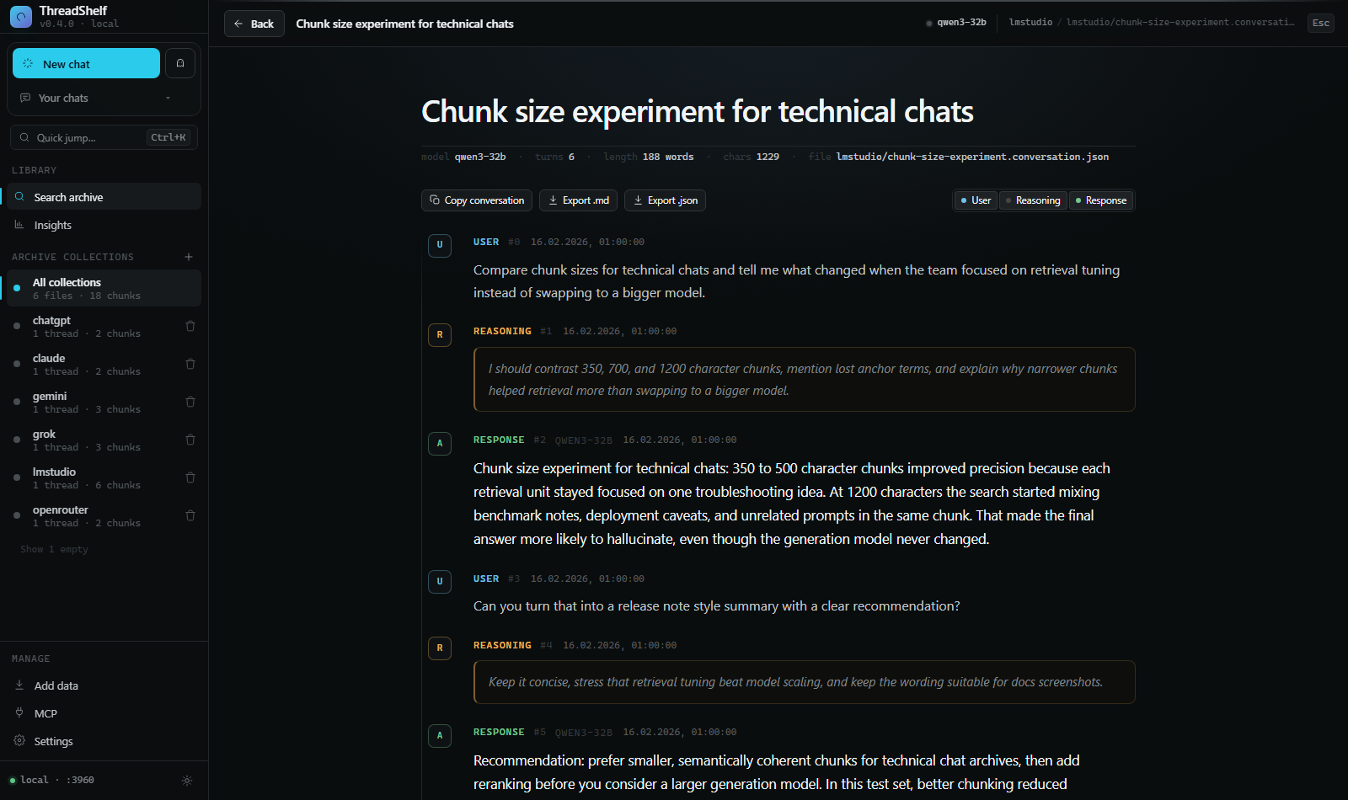Click the A avatar on response #2
This screenshot has width=1348, height=800.
coord(440,443)
